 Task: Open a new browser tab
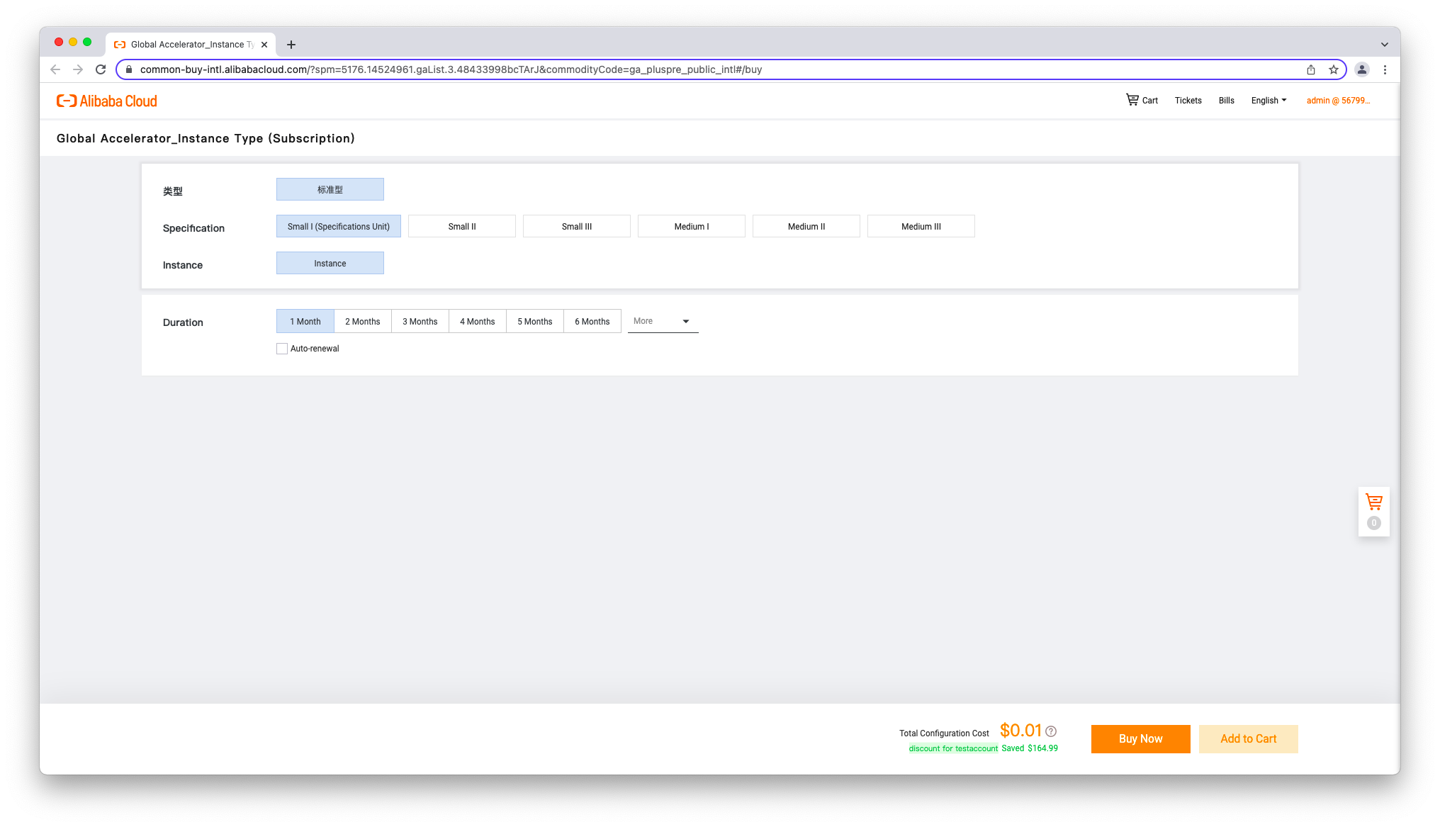pos(291,45)
